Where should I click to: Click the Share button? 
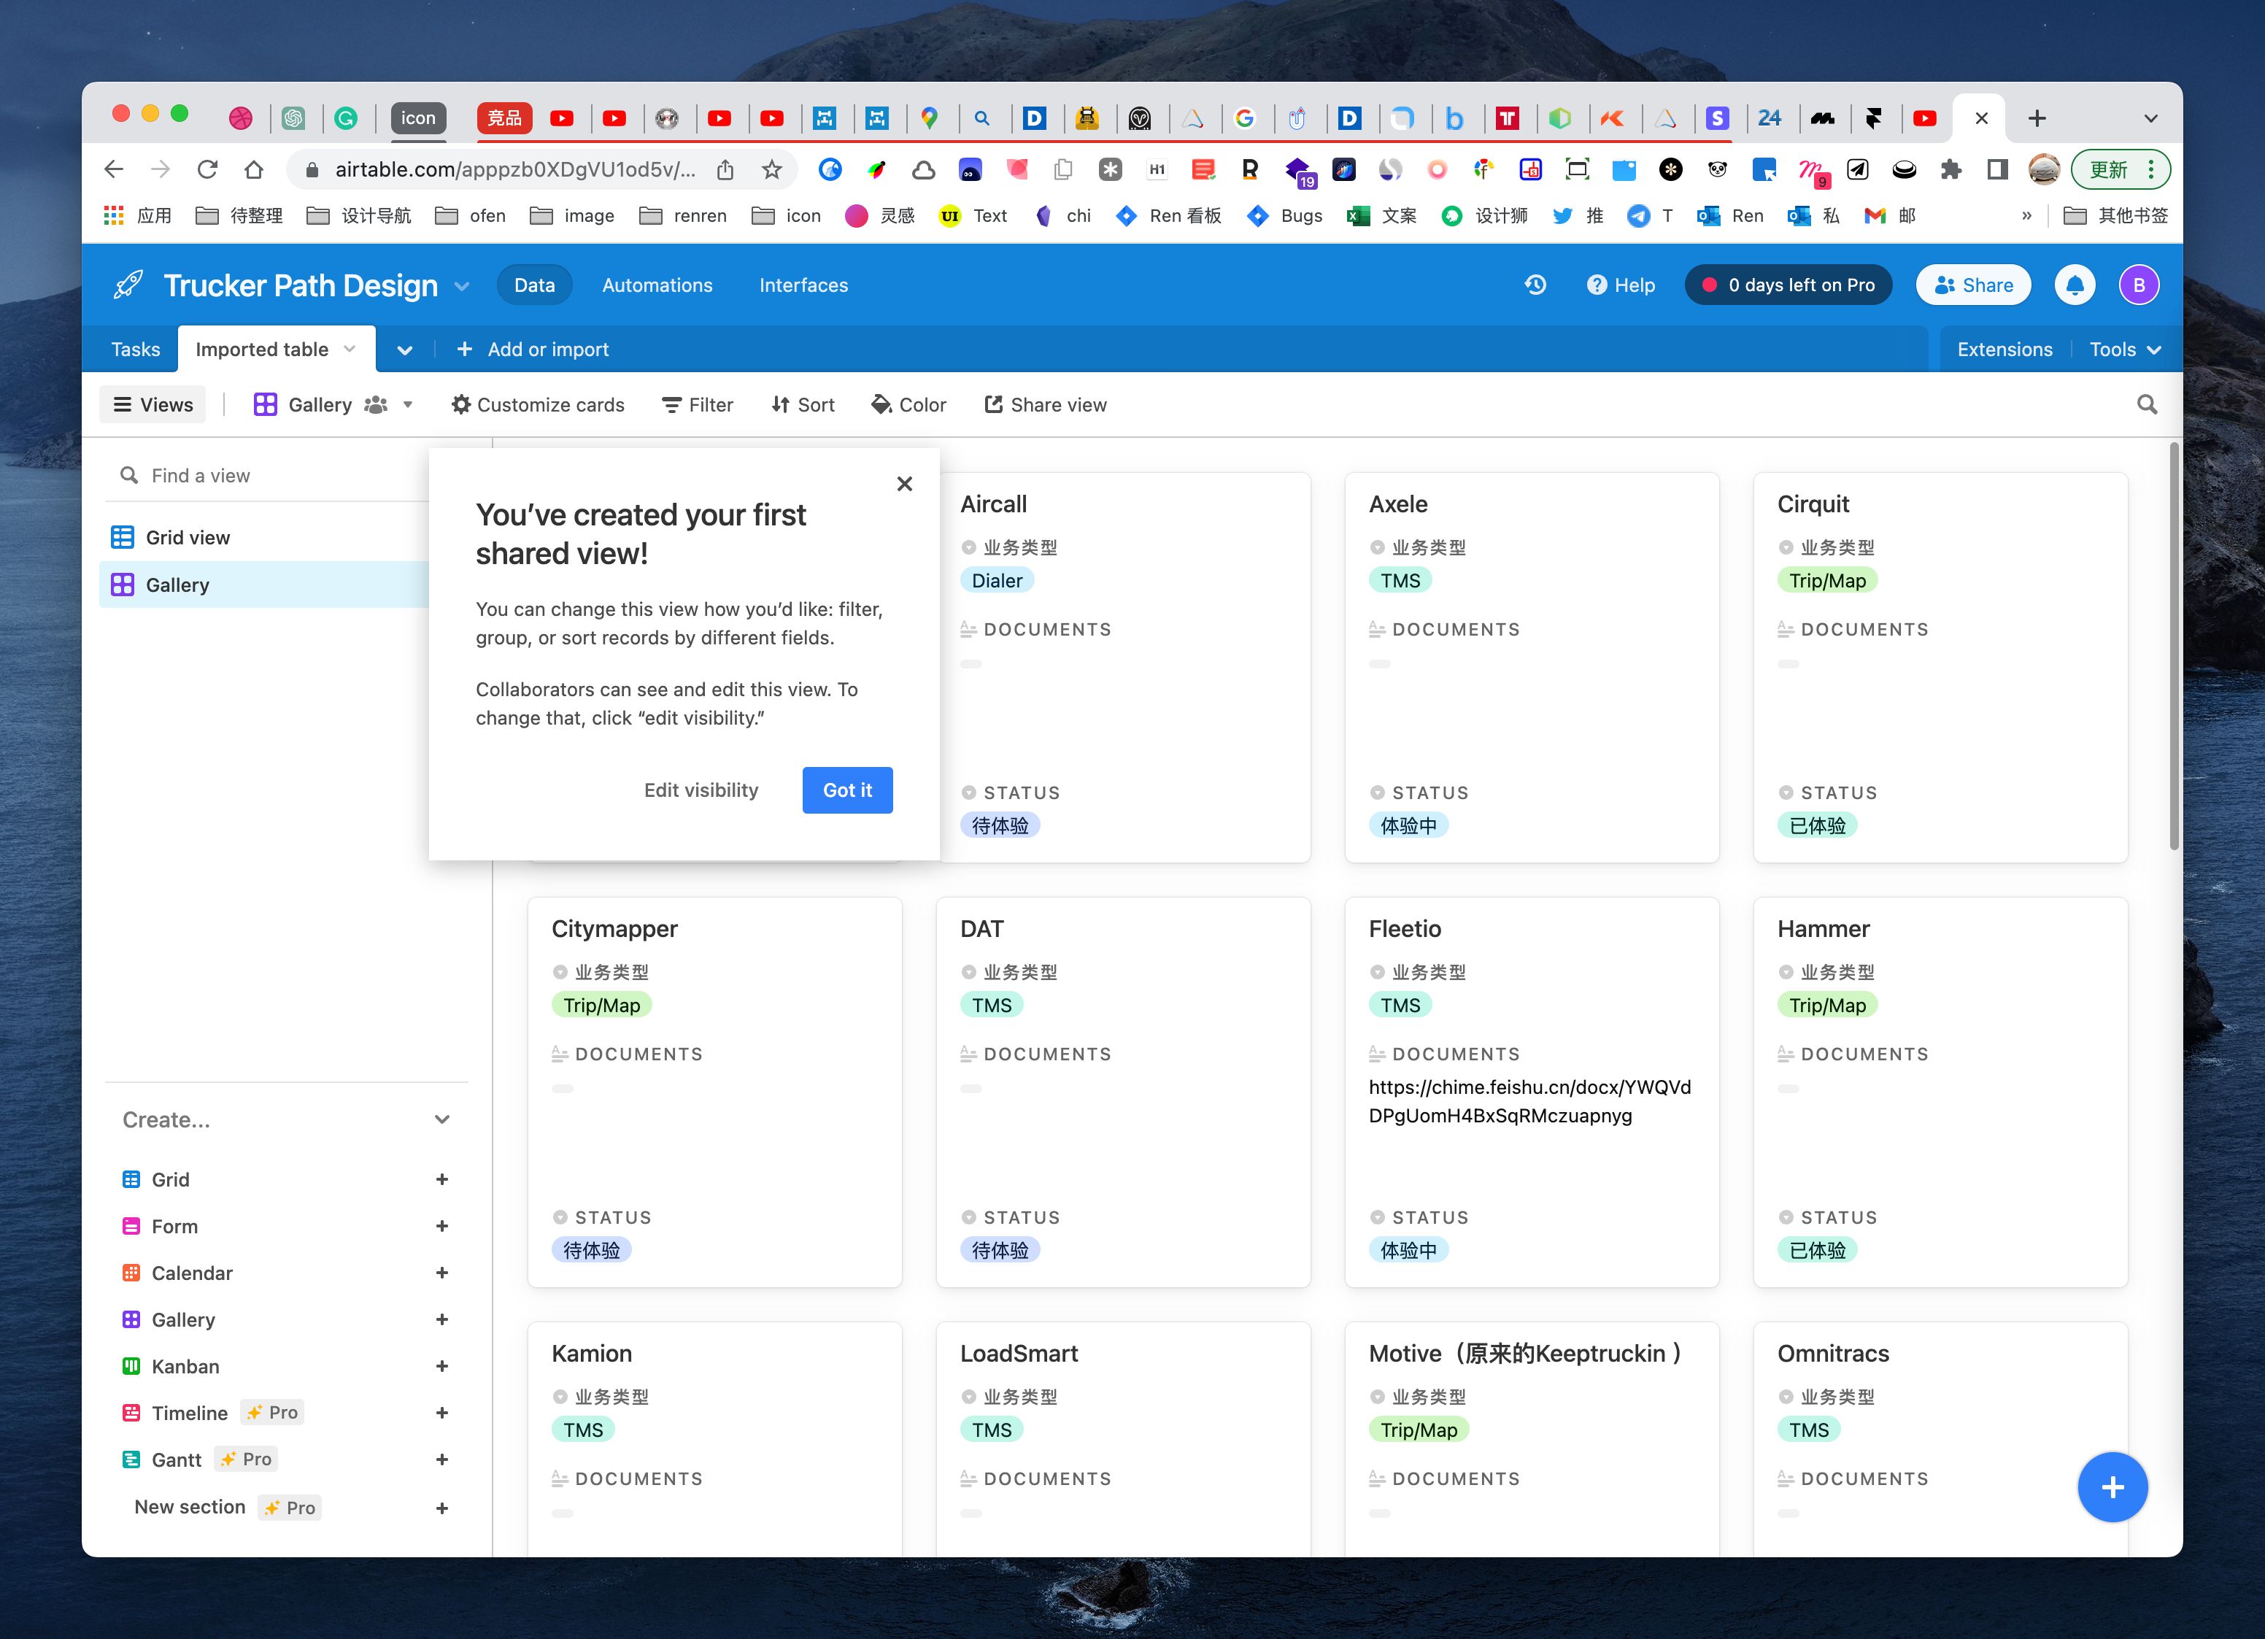pos(1972,285)
